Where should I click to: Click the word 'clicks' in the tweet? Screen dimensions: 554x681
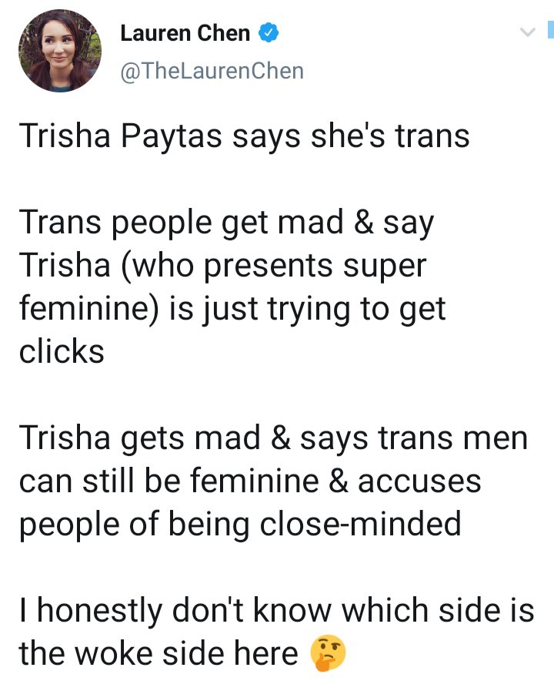tap(62, 351)
